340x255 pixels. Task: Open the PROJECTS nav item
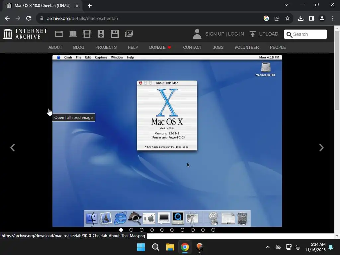[x=106, y=47]
